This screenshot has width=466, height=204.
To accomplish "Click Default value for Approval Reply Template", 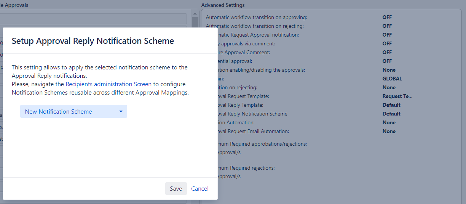I will coord(391,105).
